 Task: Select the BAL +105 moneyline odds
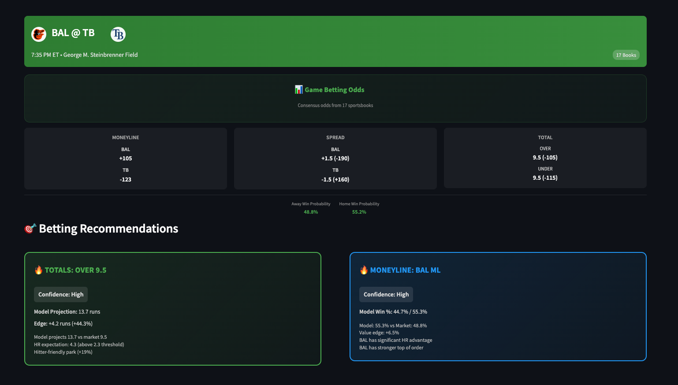coord(125,158)
